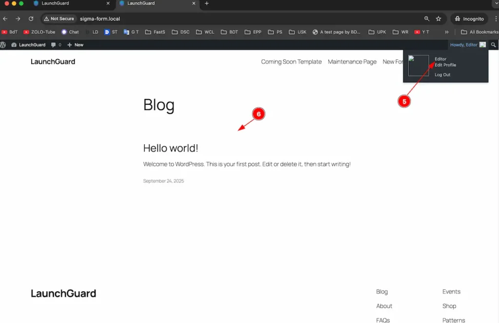Open the footer About link

click(384, 306)
